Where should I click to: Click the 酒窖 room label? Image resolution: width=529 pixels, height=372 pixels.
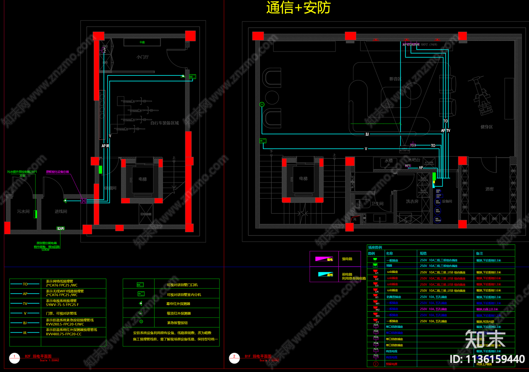coord(490,189)
